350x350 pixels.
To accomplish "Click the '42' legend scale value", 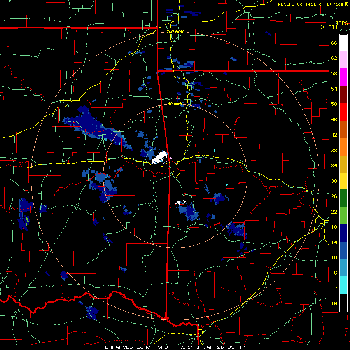I will [334, 135].
